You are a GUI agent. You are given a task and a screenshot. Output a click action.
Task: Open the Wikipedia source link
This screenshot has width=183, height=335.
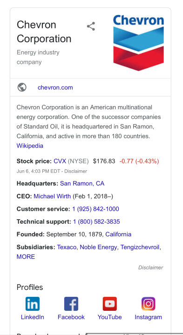pyautogui.click(x=30, y=146)
